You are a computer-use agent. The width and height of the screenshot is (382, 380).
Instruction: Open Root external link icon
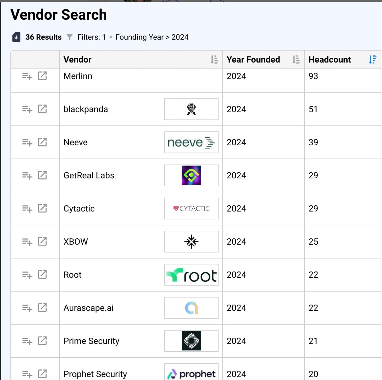(42, 274)
